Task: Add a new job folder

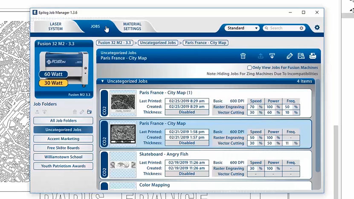Action: (x=89, y=112)
